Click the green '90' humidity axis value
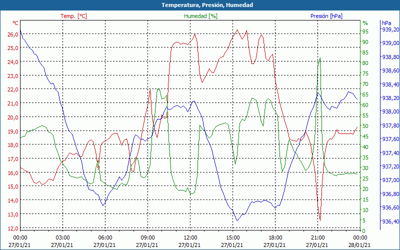The image size is (400, 250). point(365,42)
